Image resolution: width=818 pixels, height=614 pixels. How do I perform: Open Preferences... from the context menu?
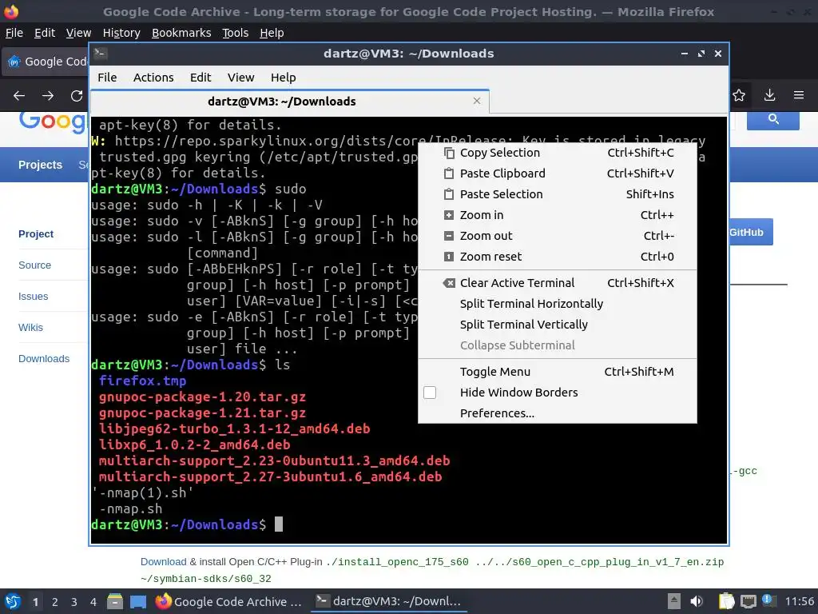point(557,413)
